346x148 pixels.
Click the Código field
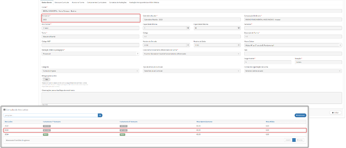[192, 36]
